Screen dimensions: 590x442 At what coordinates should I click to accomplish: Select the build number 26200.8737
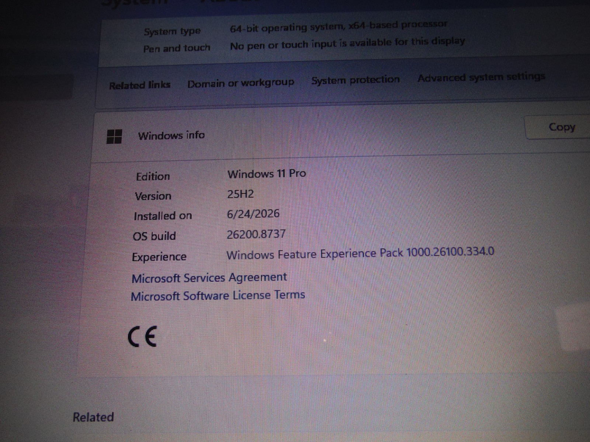256,234
